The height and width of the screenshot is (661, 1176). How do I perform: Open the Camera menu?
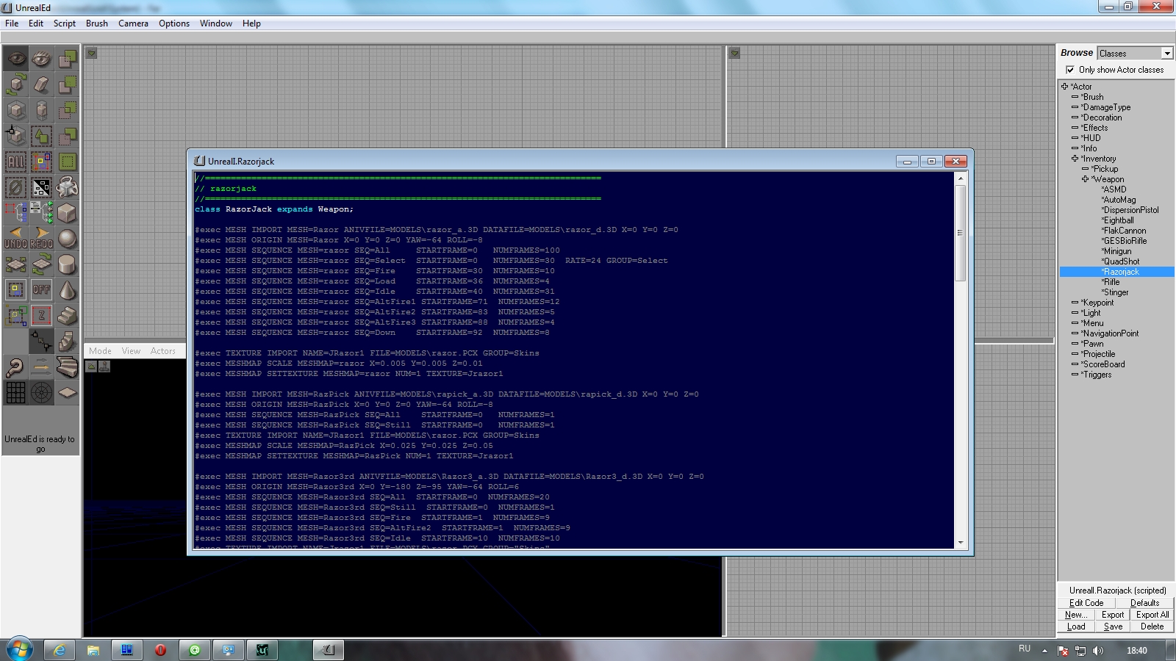point(133,24)
